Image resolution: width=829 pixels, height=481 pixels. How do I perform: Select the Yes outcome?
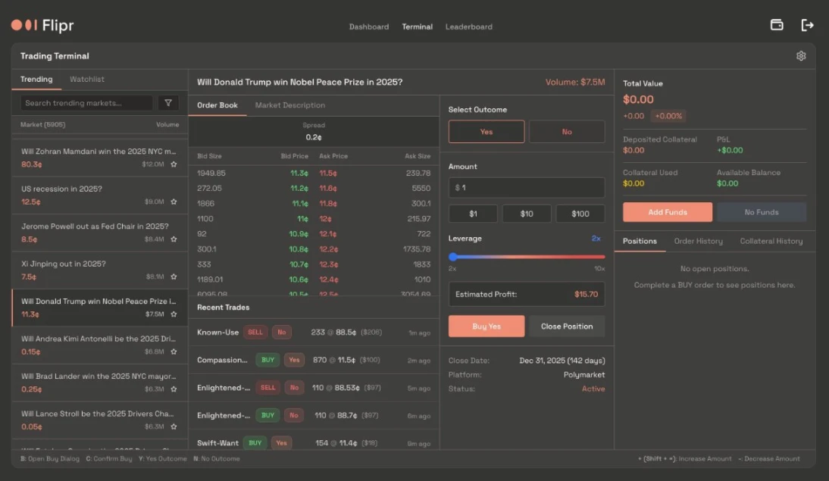tap(486, 132)
